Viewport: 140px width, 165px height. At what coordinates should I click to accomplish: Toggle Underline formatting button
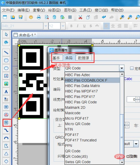[x=84, y=26]
